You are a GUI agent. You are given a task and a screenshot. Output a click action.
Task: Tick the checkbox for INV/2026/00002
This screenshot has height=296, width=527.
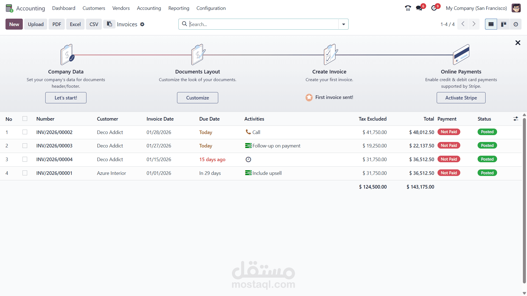coord(25,132)
